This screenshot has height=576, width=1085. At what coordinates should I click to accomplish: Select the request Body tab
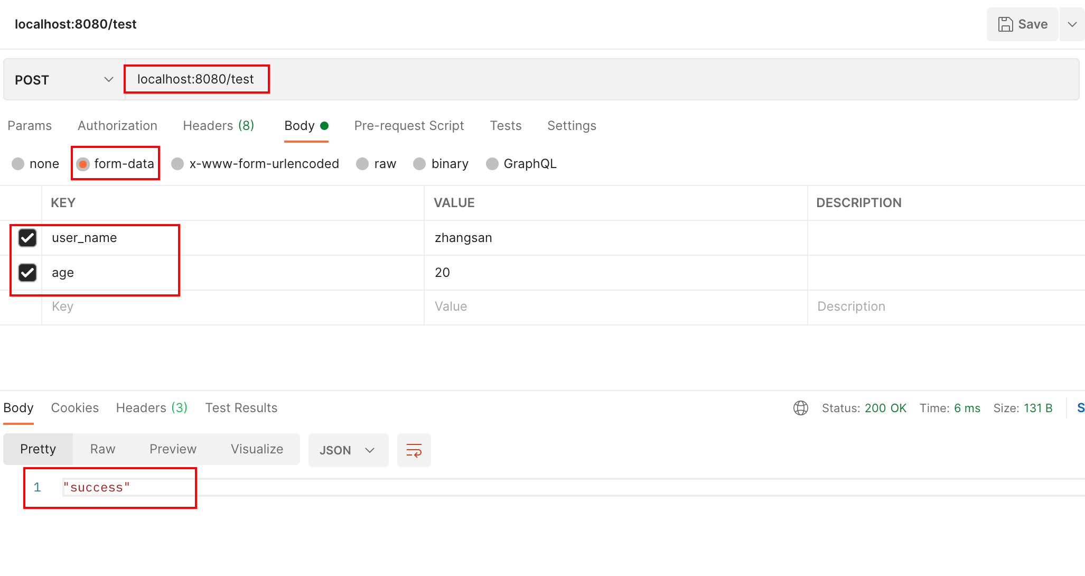tap(306, 126)
